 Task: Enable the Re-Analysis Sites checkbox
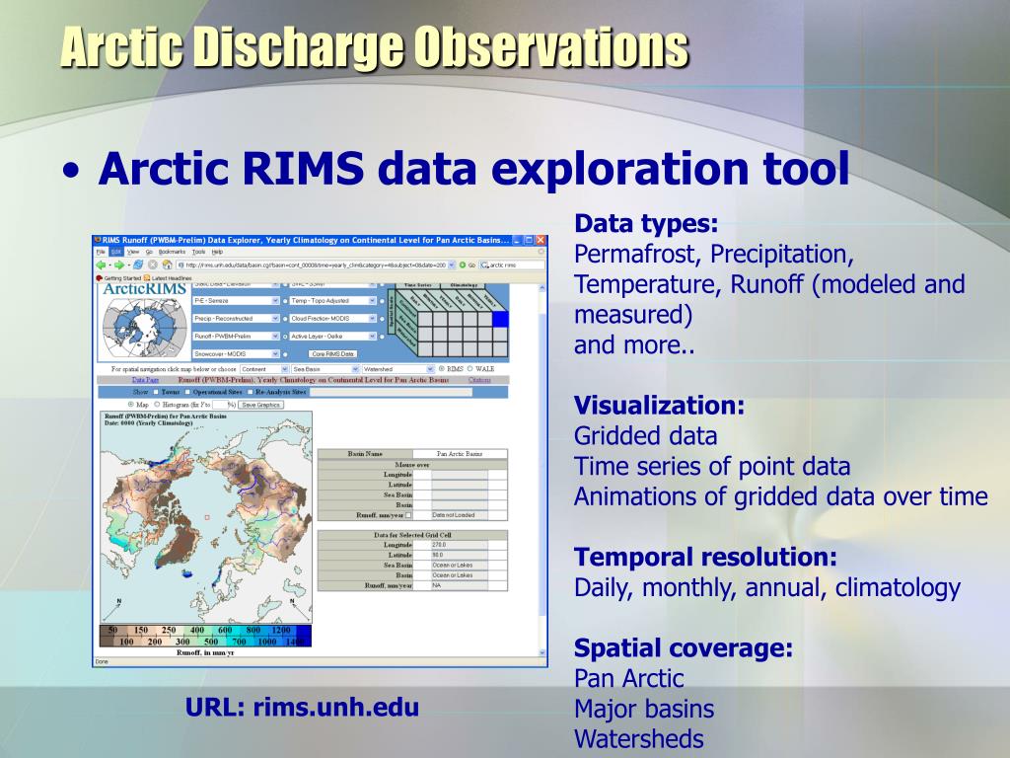(250, 392)
